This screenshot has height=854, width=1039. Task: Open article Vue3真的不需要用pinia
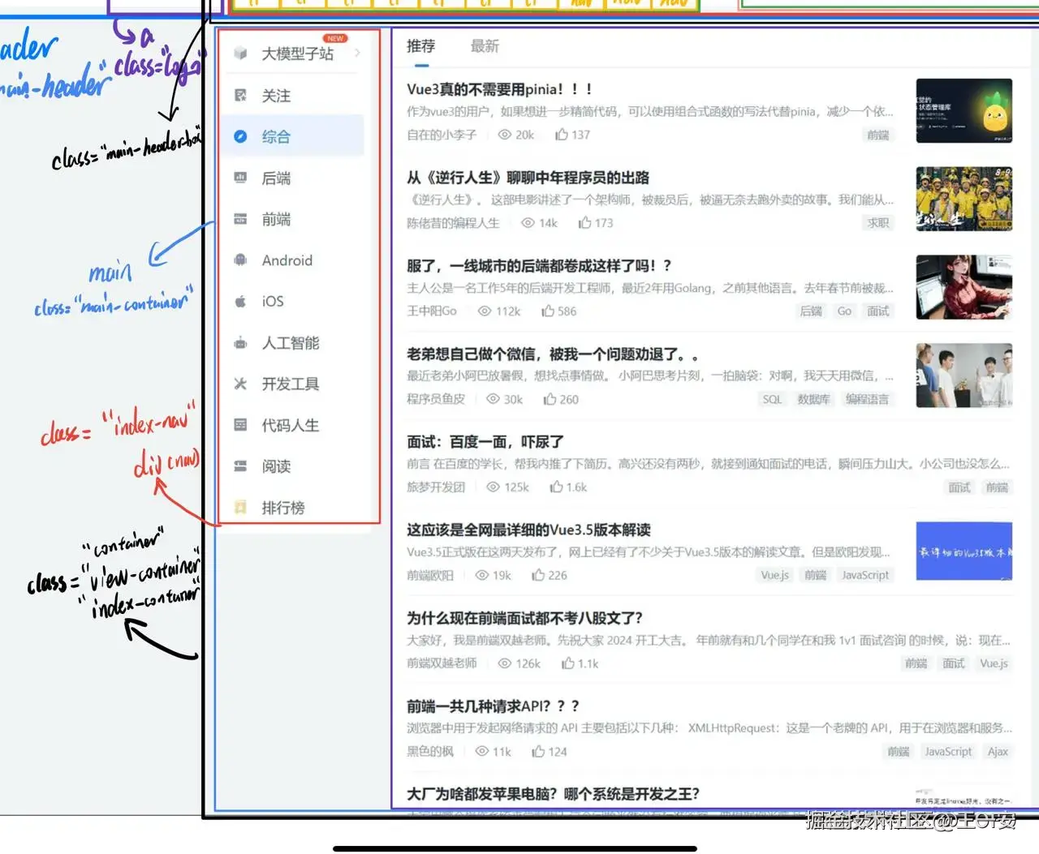click(x=499, y=89)
